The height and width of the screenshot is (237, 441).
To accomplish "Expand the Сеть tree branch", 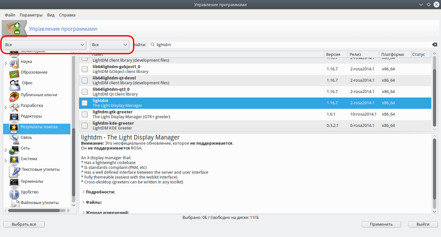I will tap(6, 150).
